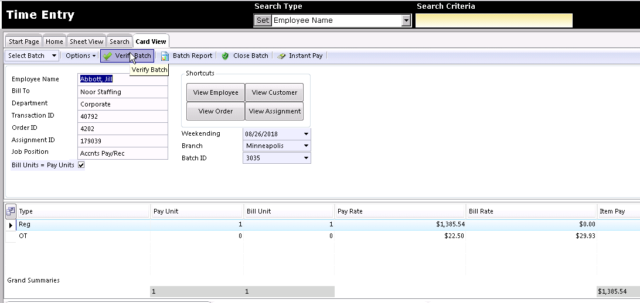
Task: Switch to the Sheet View tab
Action: (86, 42)
